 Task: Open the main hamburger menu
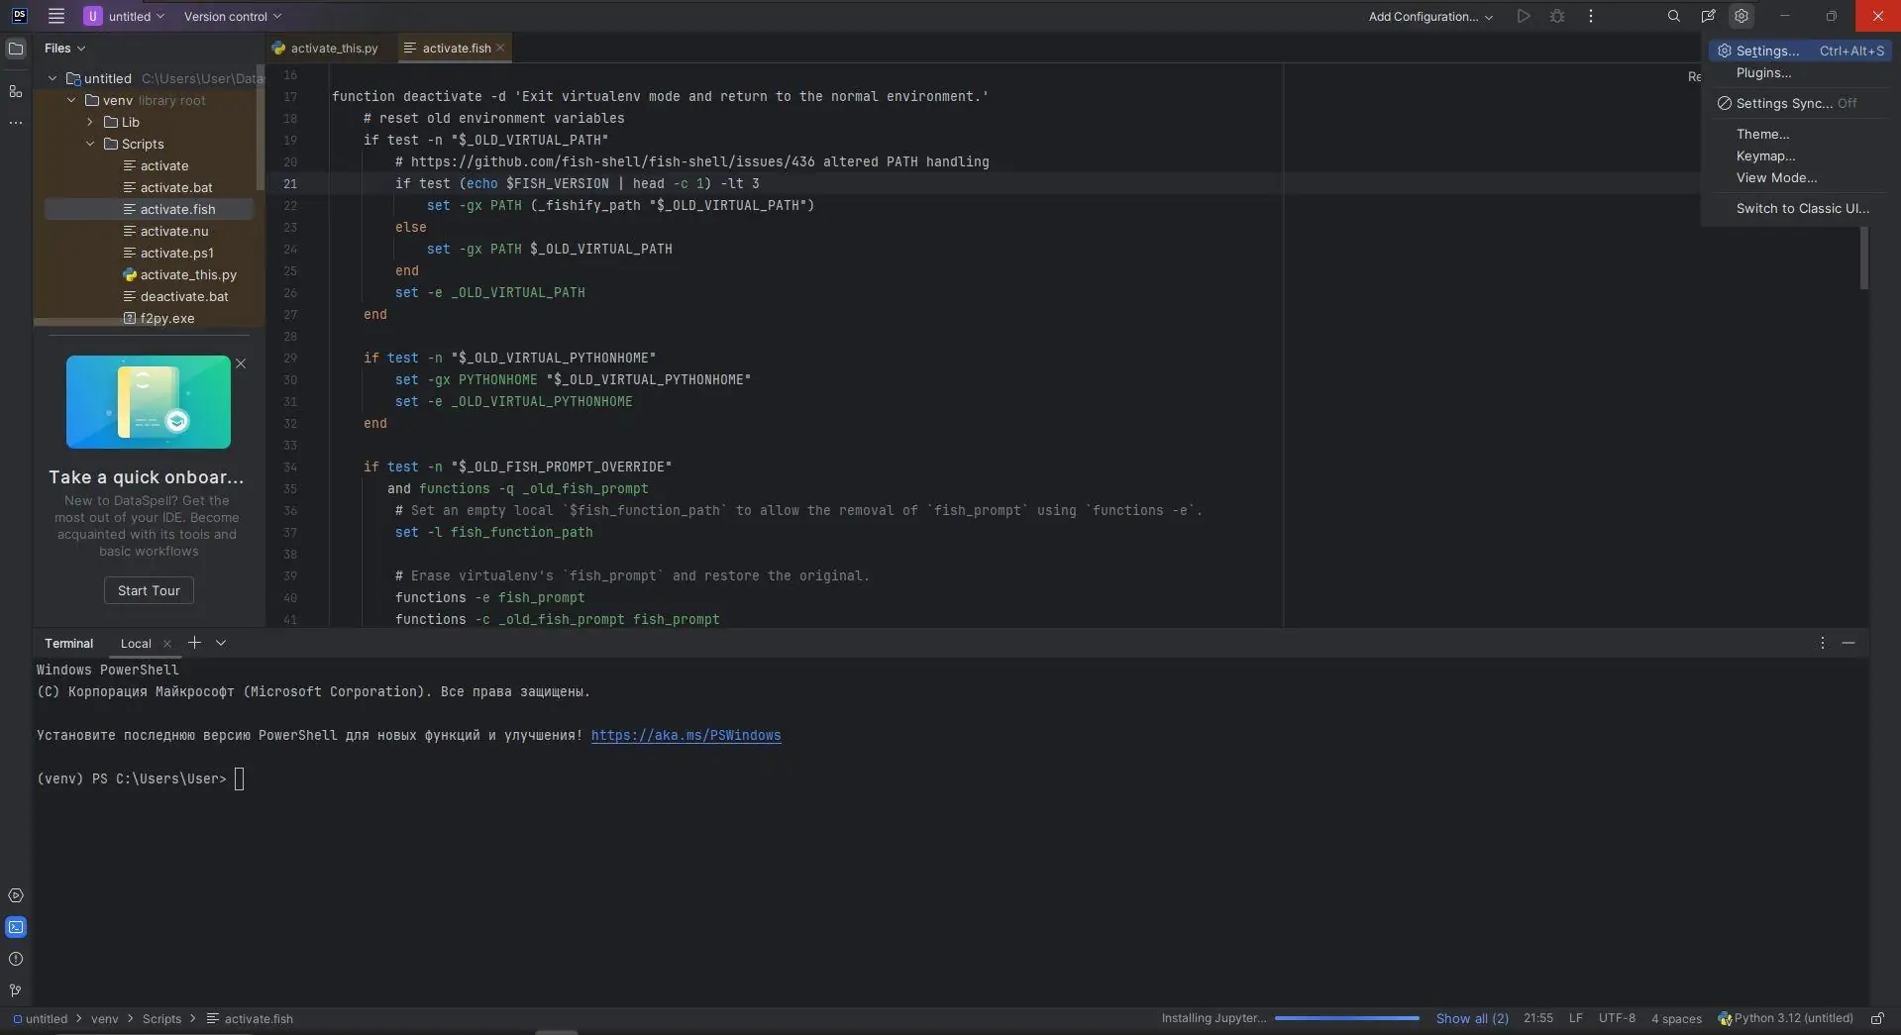coord(56,16)
